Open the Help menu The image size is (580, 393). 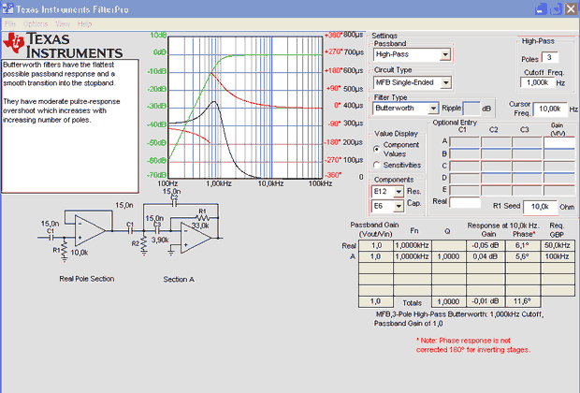(84, 24)
